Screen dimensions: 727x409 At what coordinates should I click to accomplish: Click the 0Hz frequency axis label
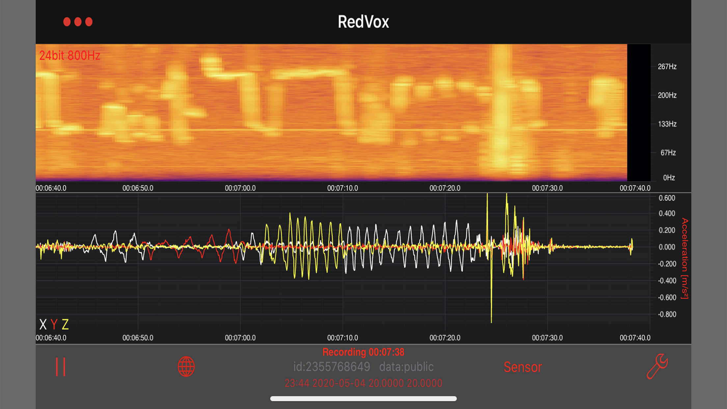click(x=669, y=178)
